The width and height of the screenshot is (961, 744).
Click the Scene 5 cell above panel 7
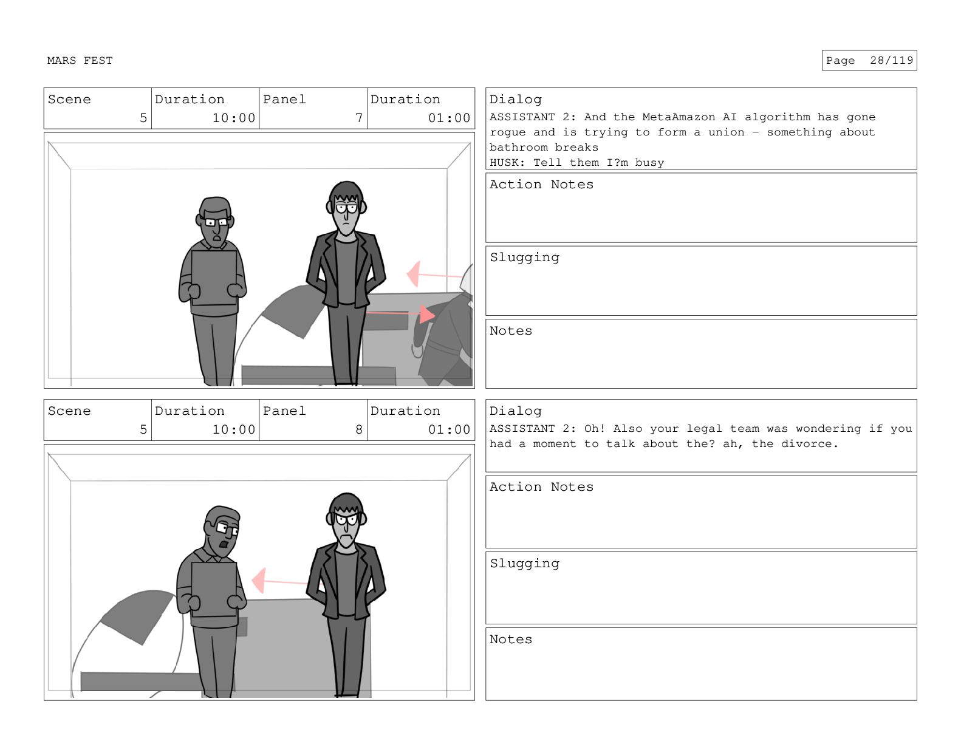pos(97,109)
